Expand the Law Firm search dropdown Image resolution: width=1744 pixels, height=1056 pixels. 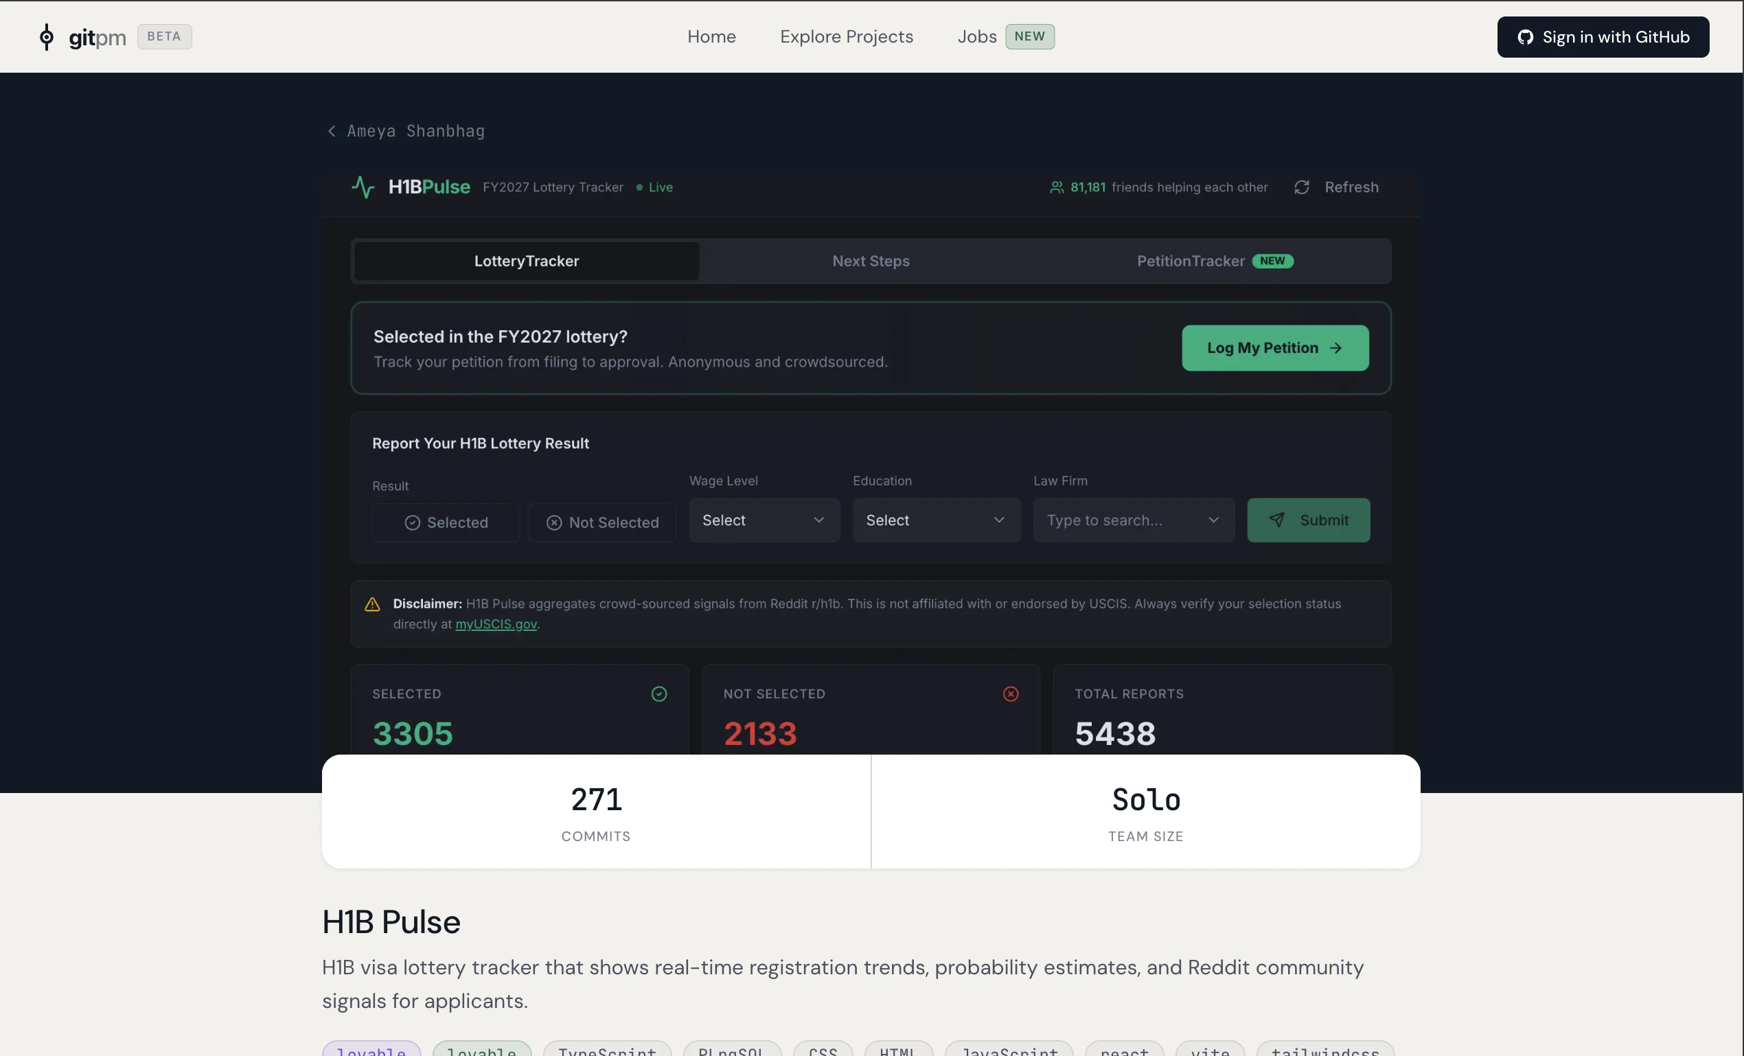(1213, 520)
